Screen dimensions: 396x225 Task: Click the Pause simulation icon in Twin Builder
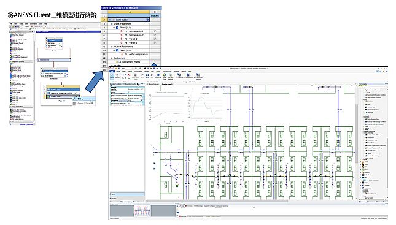pos(147,75)
